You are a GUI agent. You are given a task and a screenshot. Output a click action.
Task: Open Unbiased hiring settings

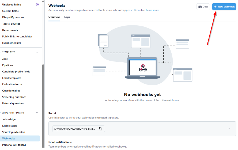(x=12, y=5)
